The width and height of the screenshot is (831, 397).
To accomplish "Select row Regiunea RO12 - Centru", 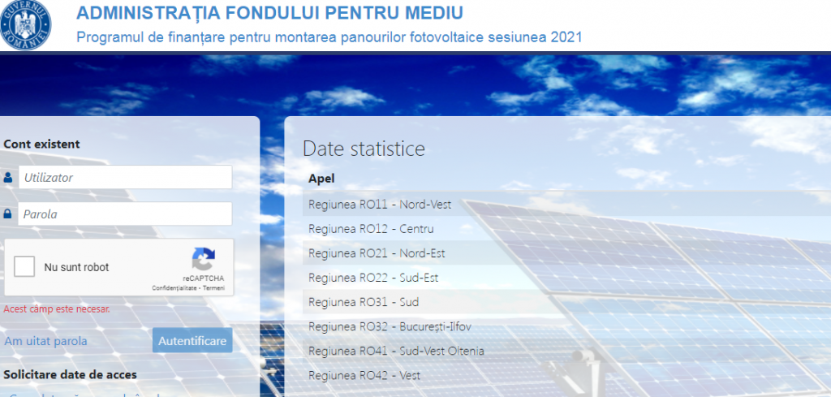I will tap(566, 229).
